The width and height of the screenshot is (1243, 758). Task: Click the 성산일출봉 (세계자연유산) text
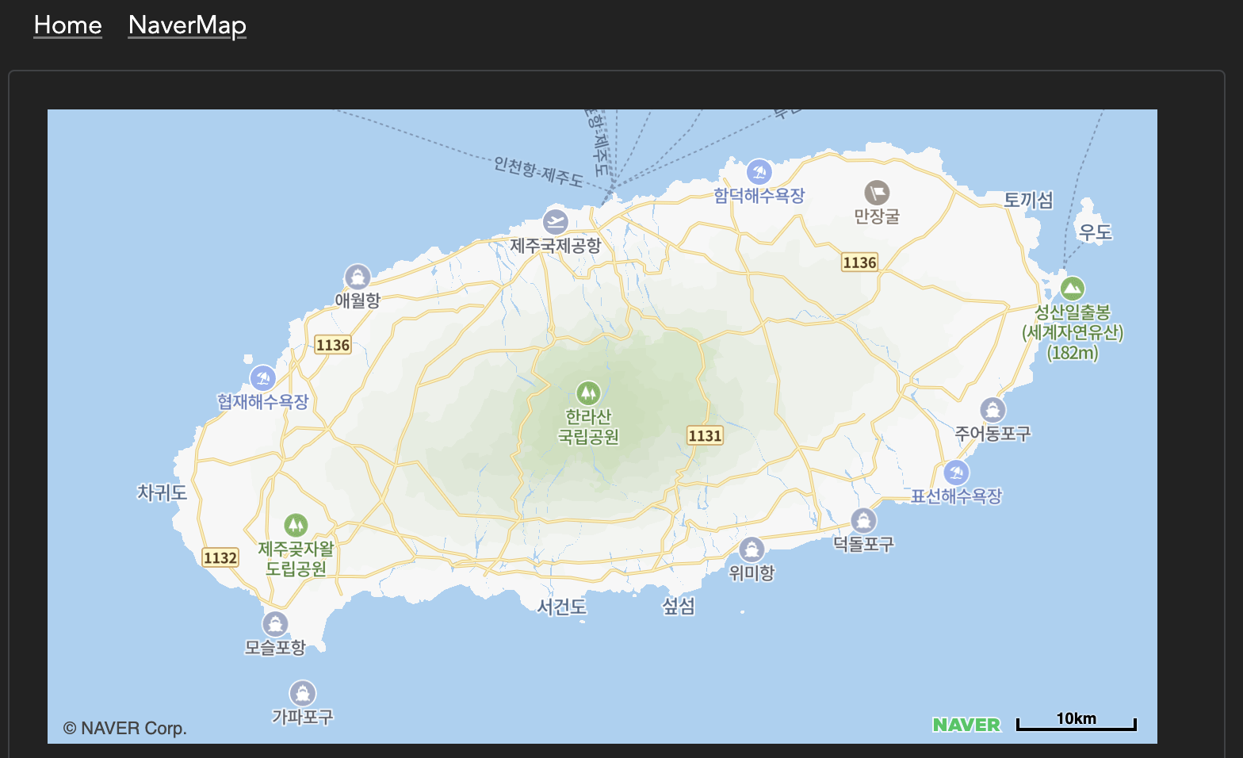[1073, 332]
